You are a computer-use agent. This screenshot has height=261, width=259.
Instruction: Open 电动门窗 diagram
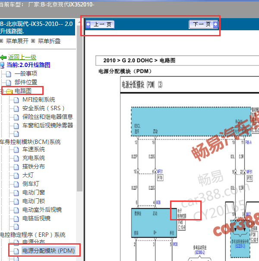click(x=34, y=193)
